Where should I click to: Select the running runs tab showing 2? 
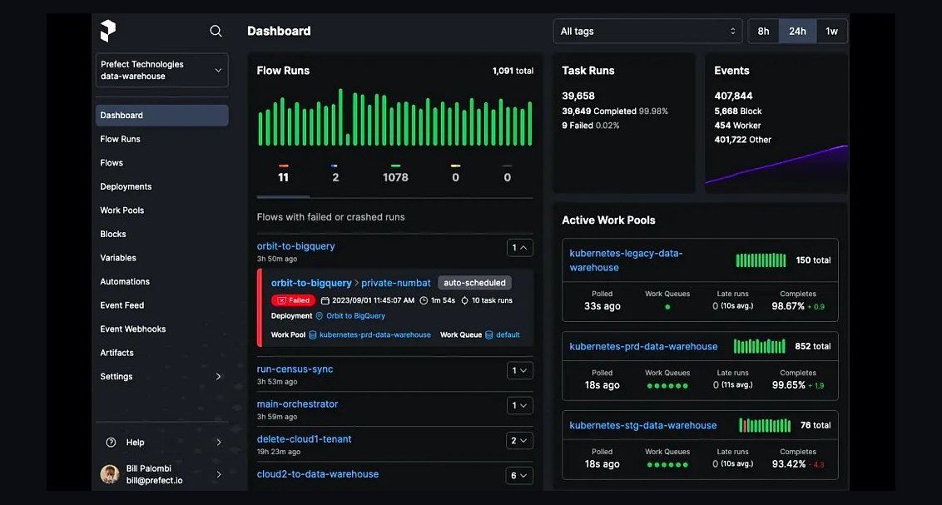(x=335, y=175)
